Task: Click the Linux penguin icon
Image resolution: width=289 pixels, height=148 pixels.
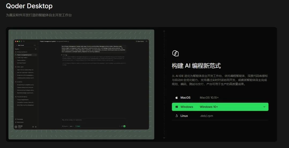Action: (x=176, y=116)
